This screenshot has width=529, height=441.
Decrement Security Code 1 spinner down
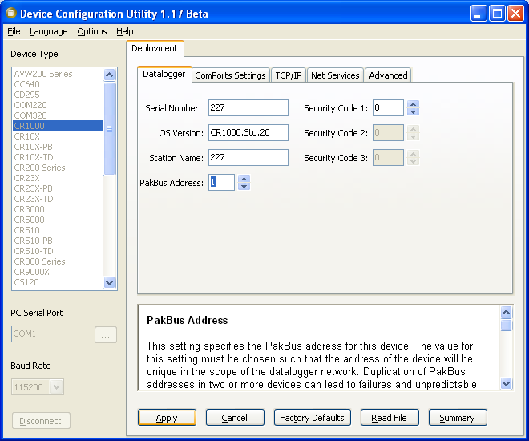[413, 112]
